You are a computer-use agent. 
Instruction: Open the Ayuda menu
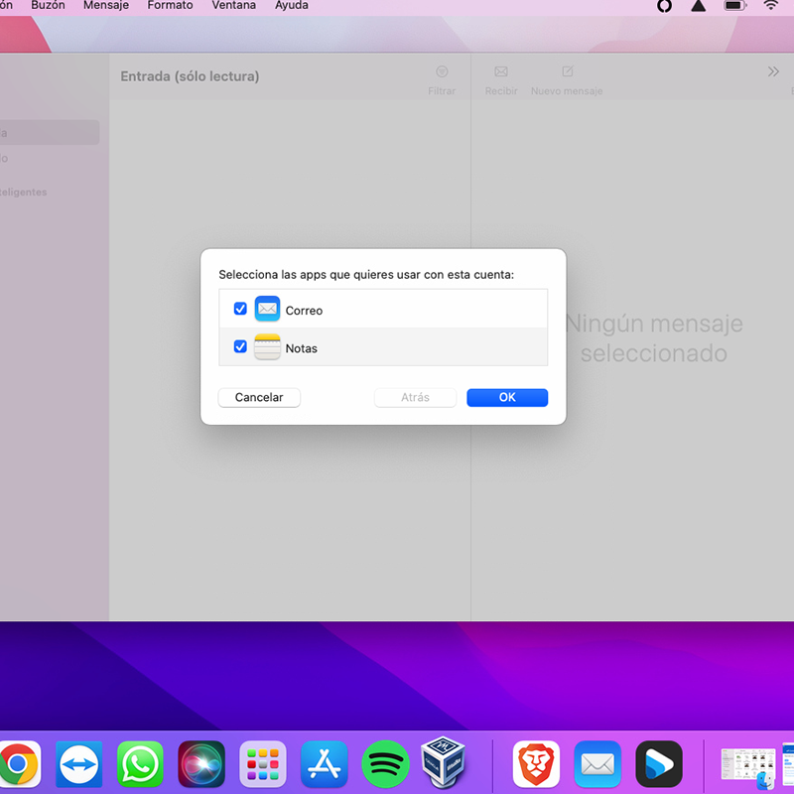pos(292,6)
